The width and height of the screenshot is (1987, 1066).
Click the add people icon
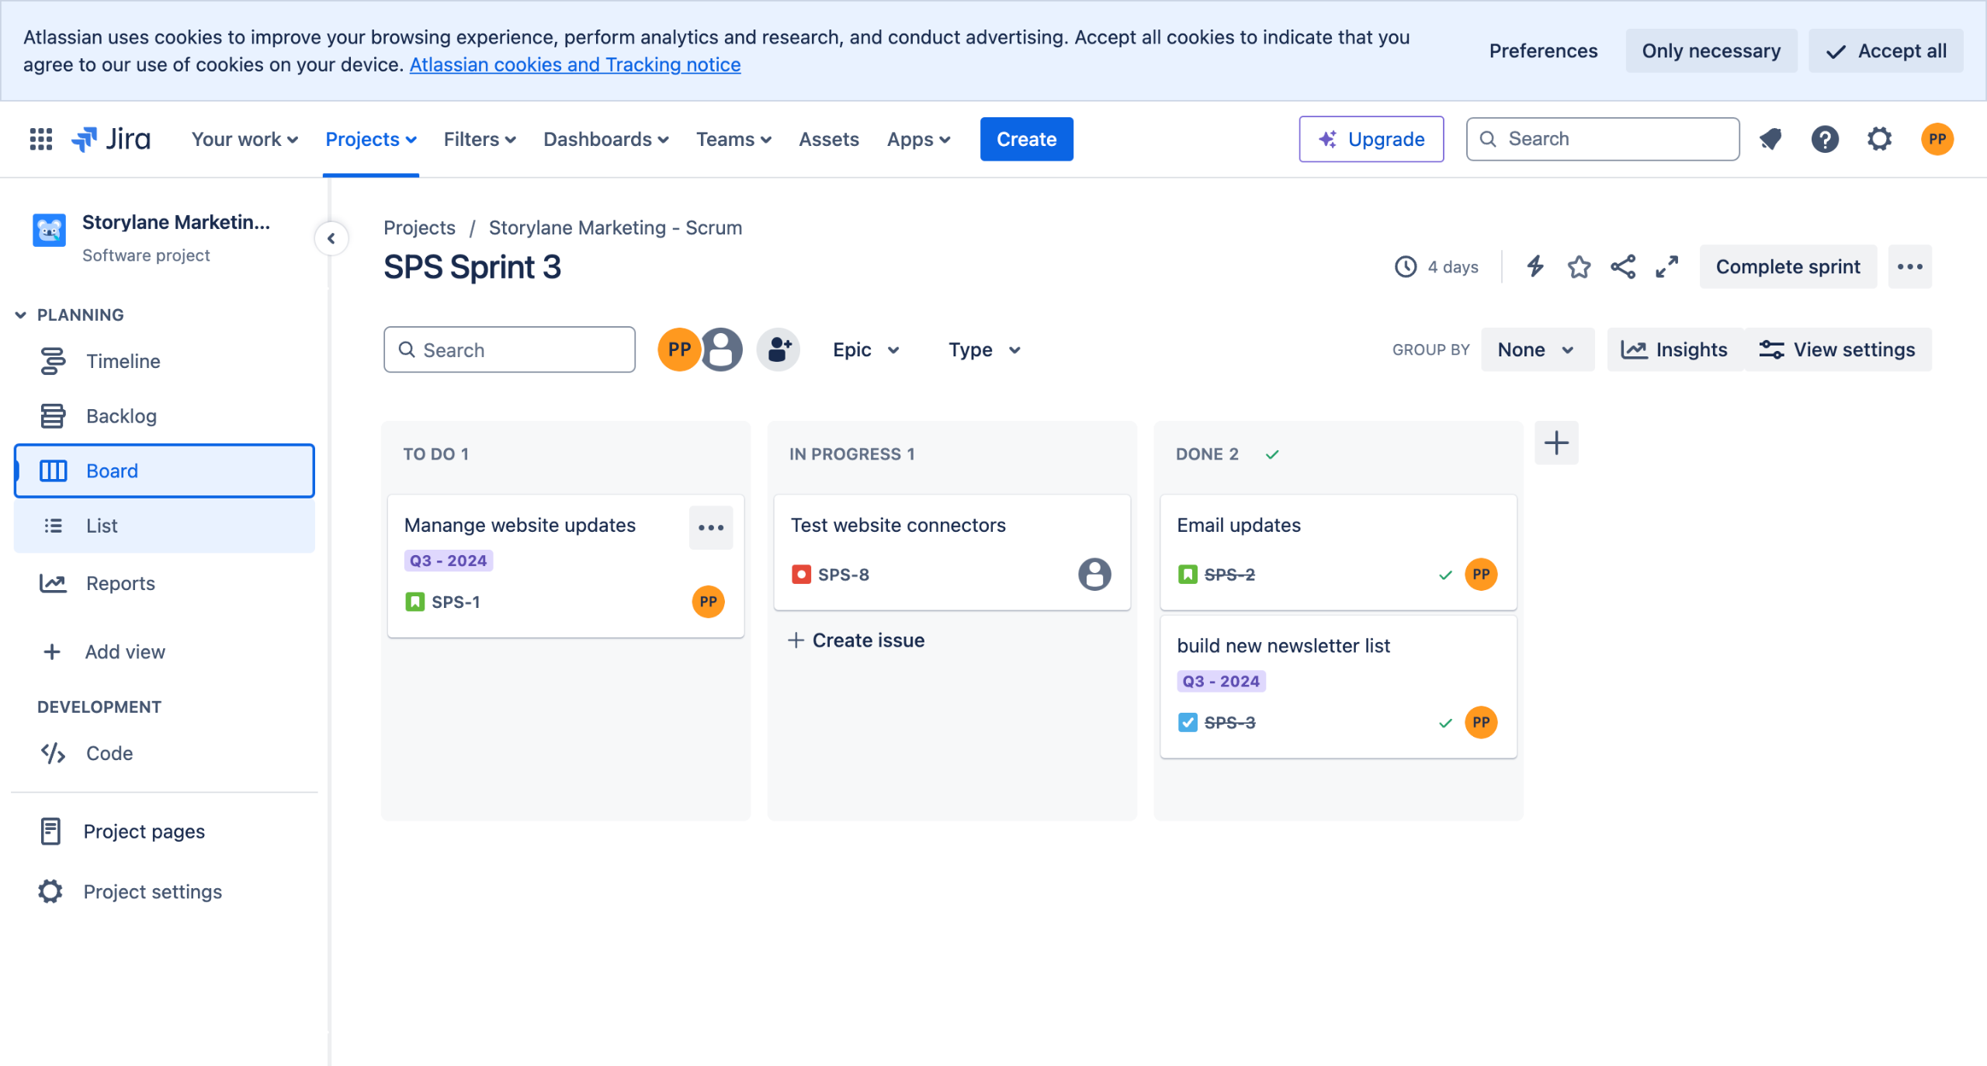pos(779,349)
